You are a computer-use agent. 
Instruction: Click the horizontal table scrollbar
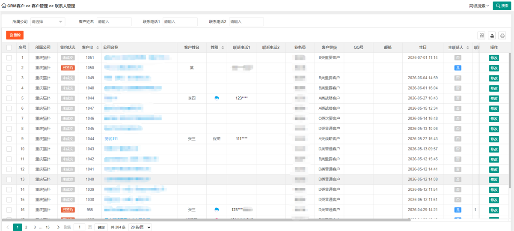click(207, 220)
